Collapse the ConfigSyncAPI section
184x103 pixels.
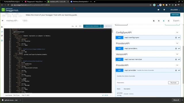pyautogui.click(x=177, y=32)
